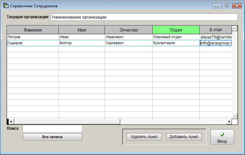Close the Справочник Сотрудников window
The width and height of the screenshot is (245, 155).
tap(237, 6)
